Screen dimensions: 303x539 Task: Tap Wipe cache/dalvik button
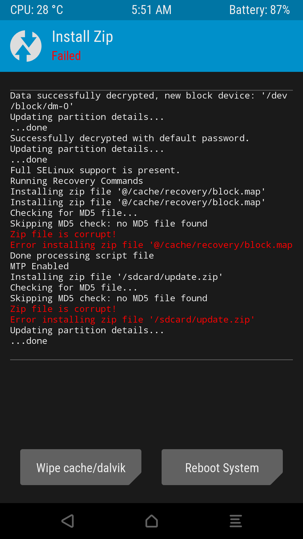(x=81, y=467)
